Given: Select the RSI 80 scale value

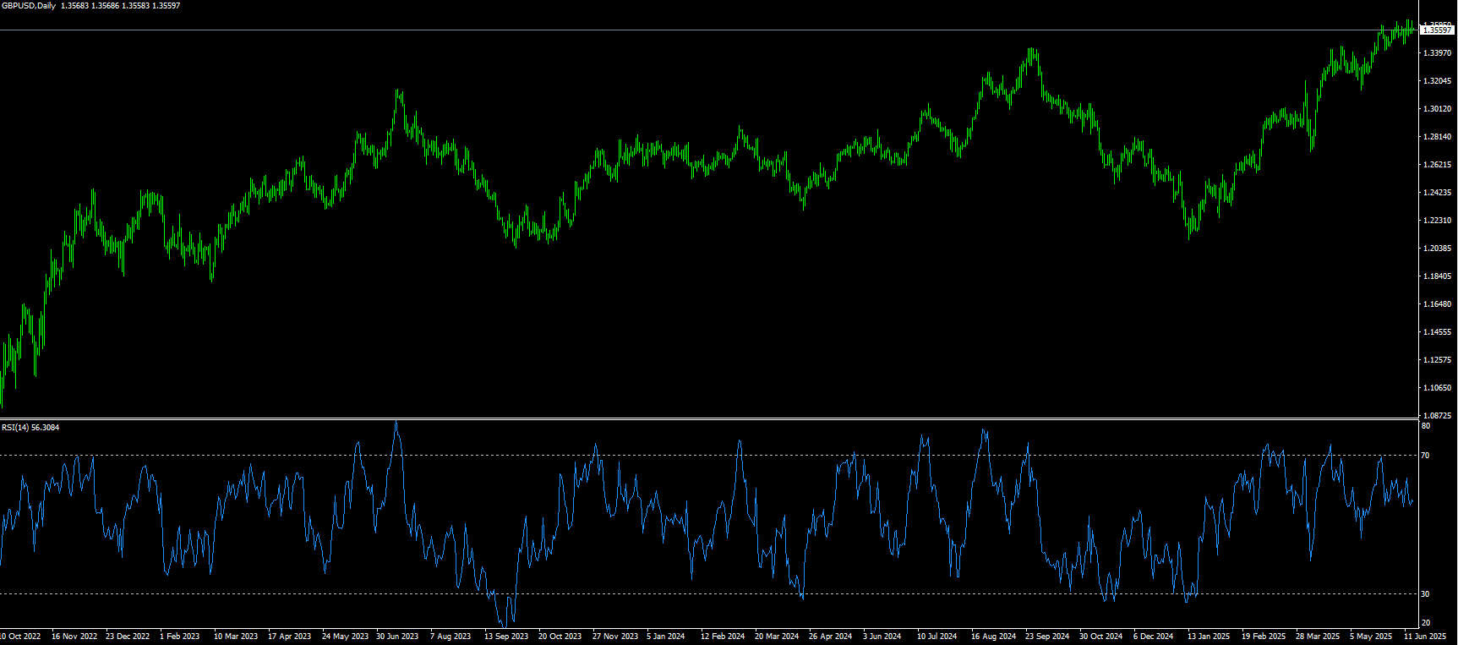Looking at the screenshot, I should click(1425, 427).
